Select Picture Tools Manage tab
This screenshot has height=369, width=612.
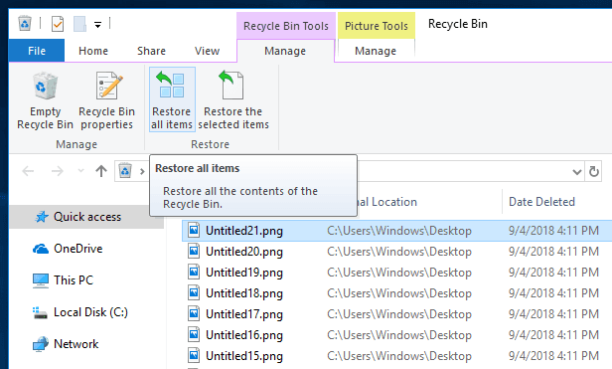(x=376, y=51)
